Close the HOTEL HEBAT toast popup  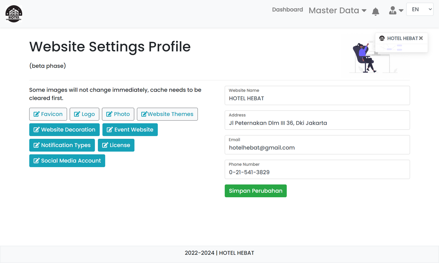coord(421,38)
